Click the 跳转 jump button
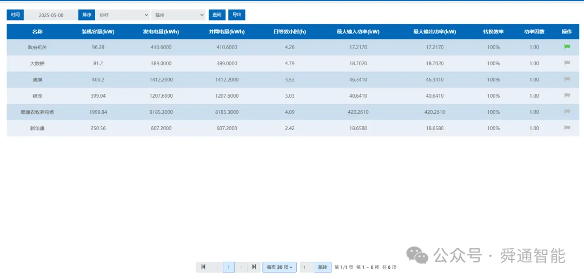The image size is (584, 279). tap(322, 267)
